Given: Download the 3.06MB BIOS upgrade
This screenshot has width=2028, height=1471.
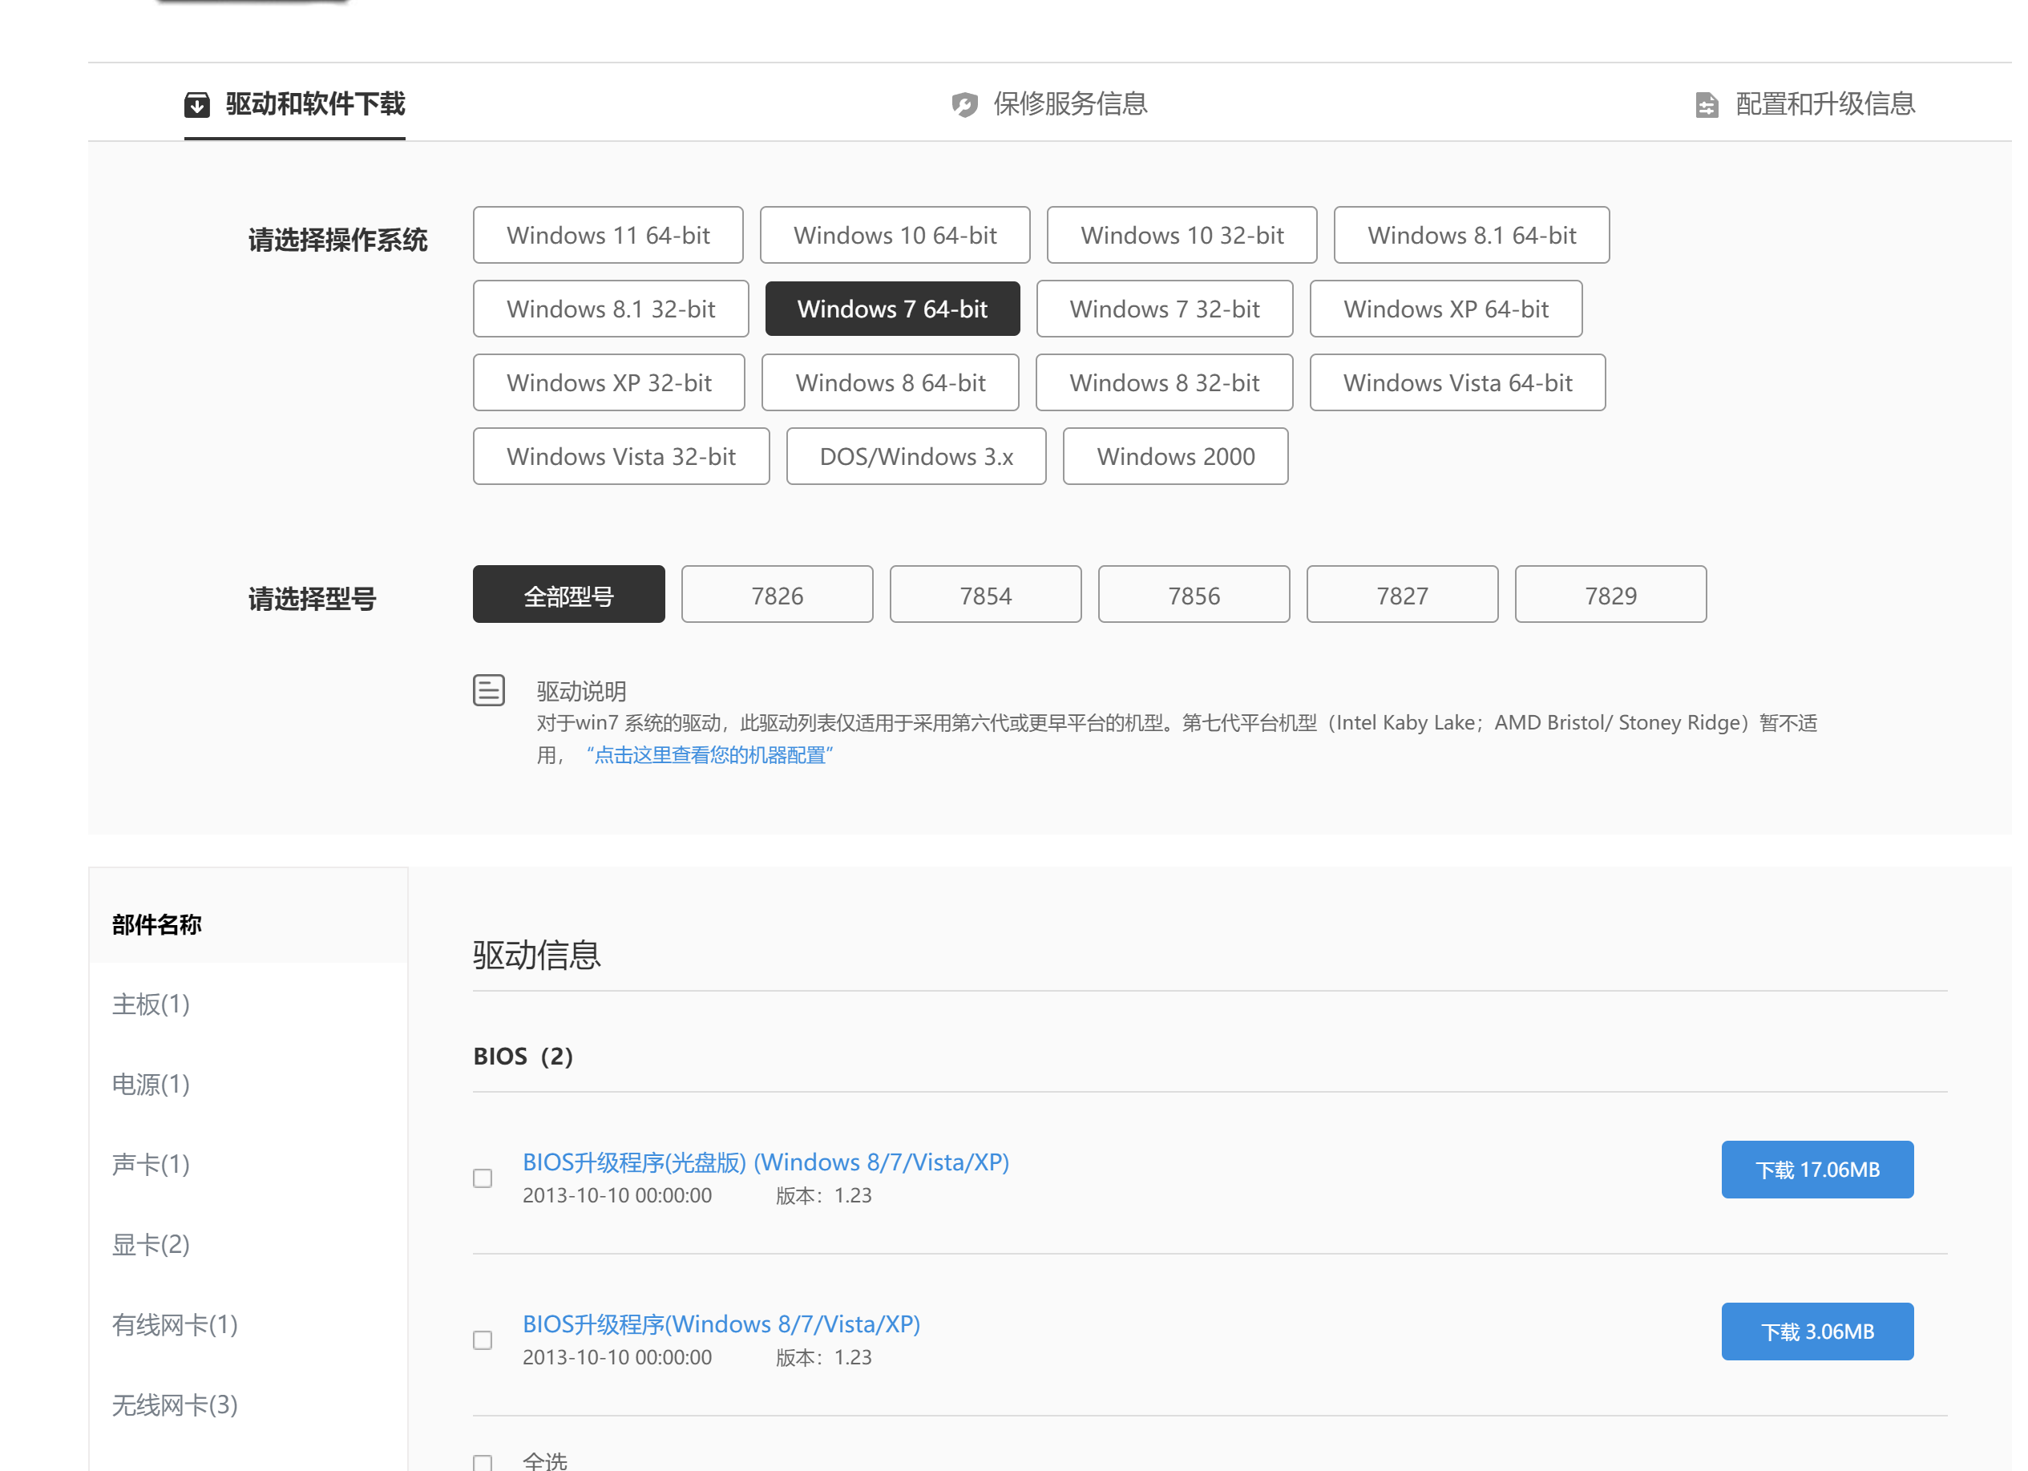Looking at the screenshot, I should [1816, 1331].
